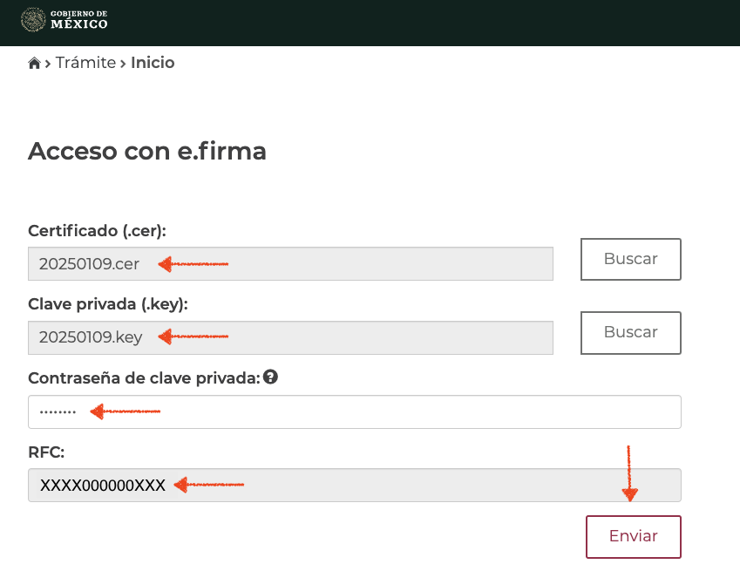Click the RFC field with XXXX000000XXX

pyautogui.click(x=354, y=486)
